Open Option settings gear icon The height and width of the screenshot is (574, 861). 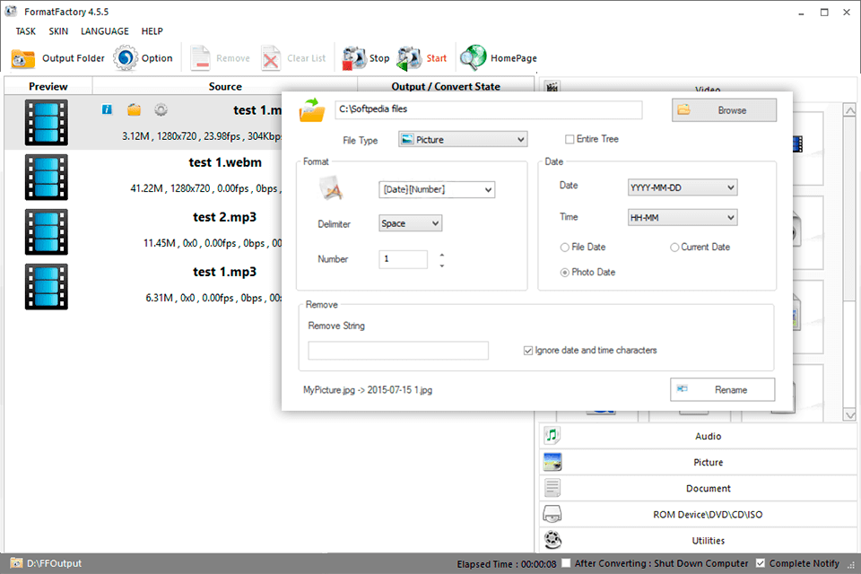click(x=126, y=58)
